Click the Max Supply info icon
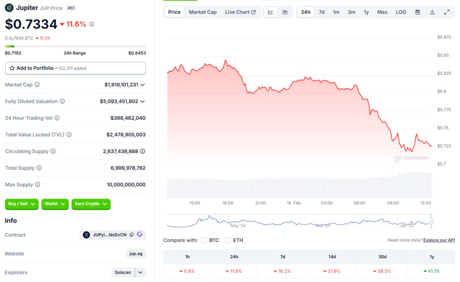Image resolution: width=460 pixels, height=282 pixels. [x=37, y=185]
